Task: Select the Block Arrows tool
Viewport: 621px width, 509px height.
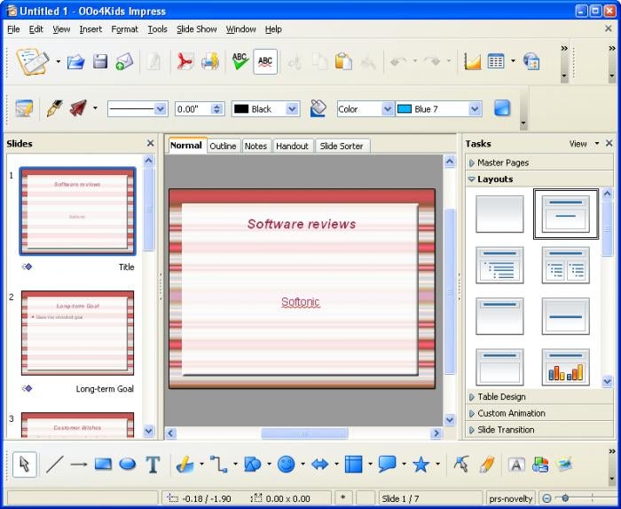Action: point(319,465)
